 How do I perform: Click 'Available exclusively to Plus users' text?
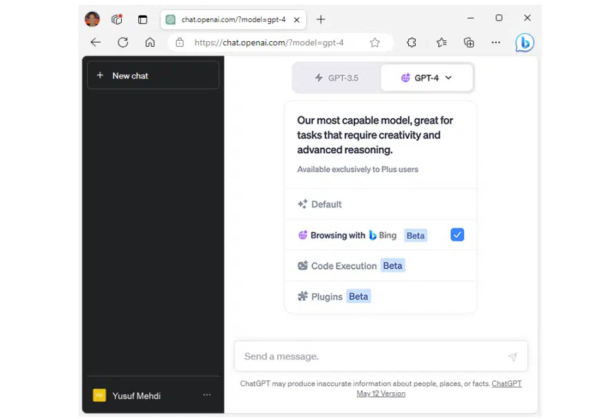tap(357, 170)
